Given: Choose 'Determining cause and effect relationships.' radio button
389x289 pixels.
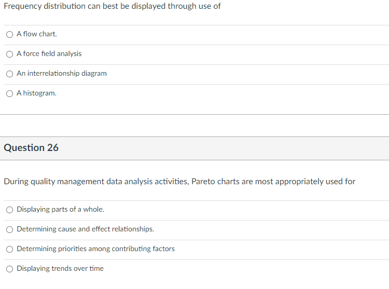Looking at the screenshot, I should pos(10,229).
